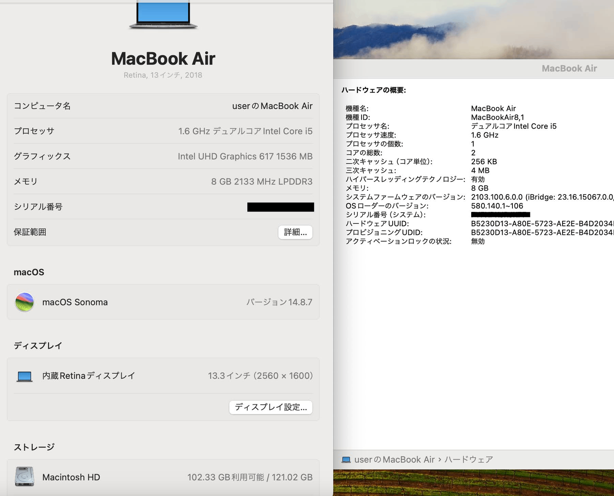Click '1.6 GHz' processor speed value

484,135
